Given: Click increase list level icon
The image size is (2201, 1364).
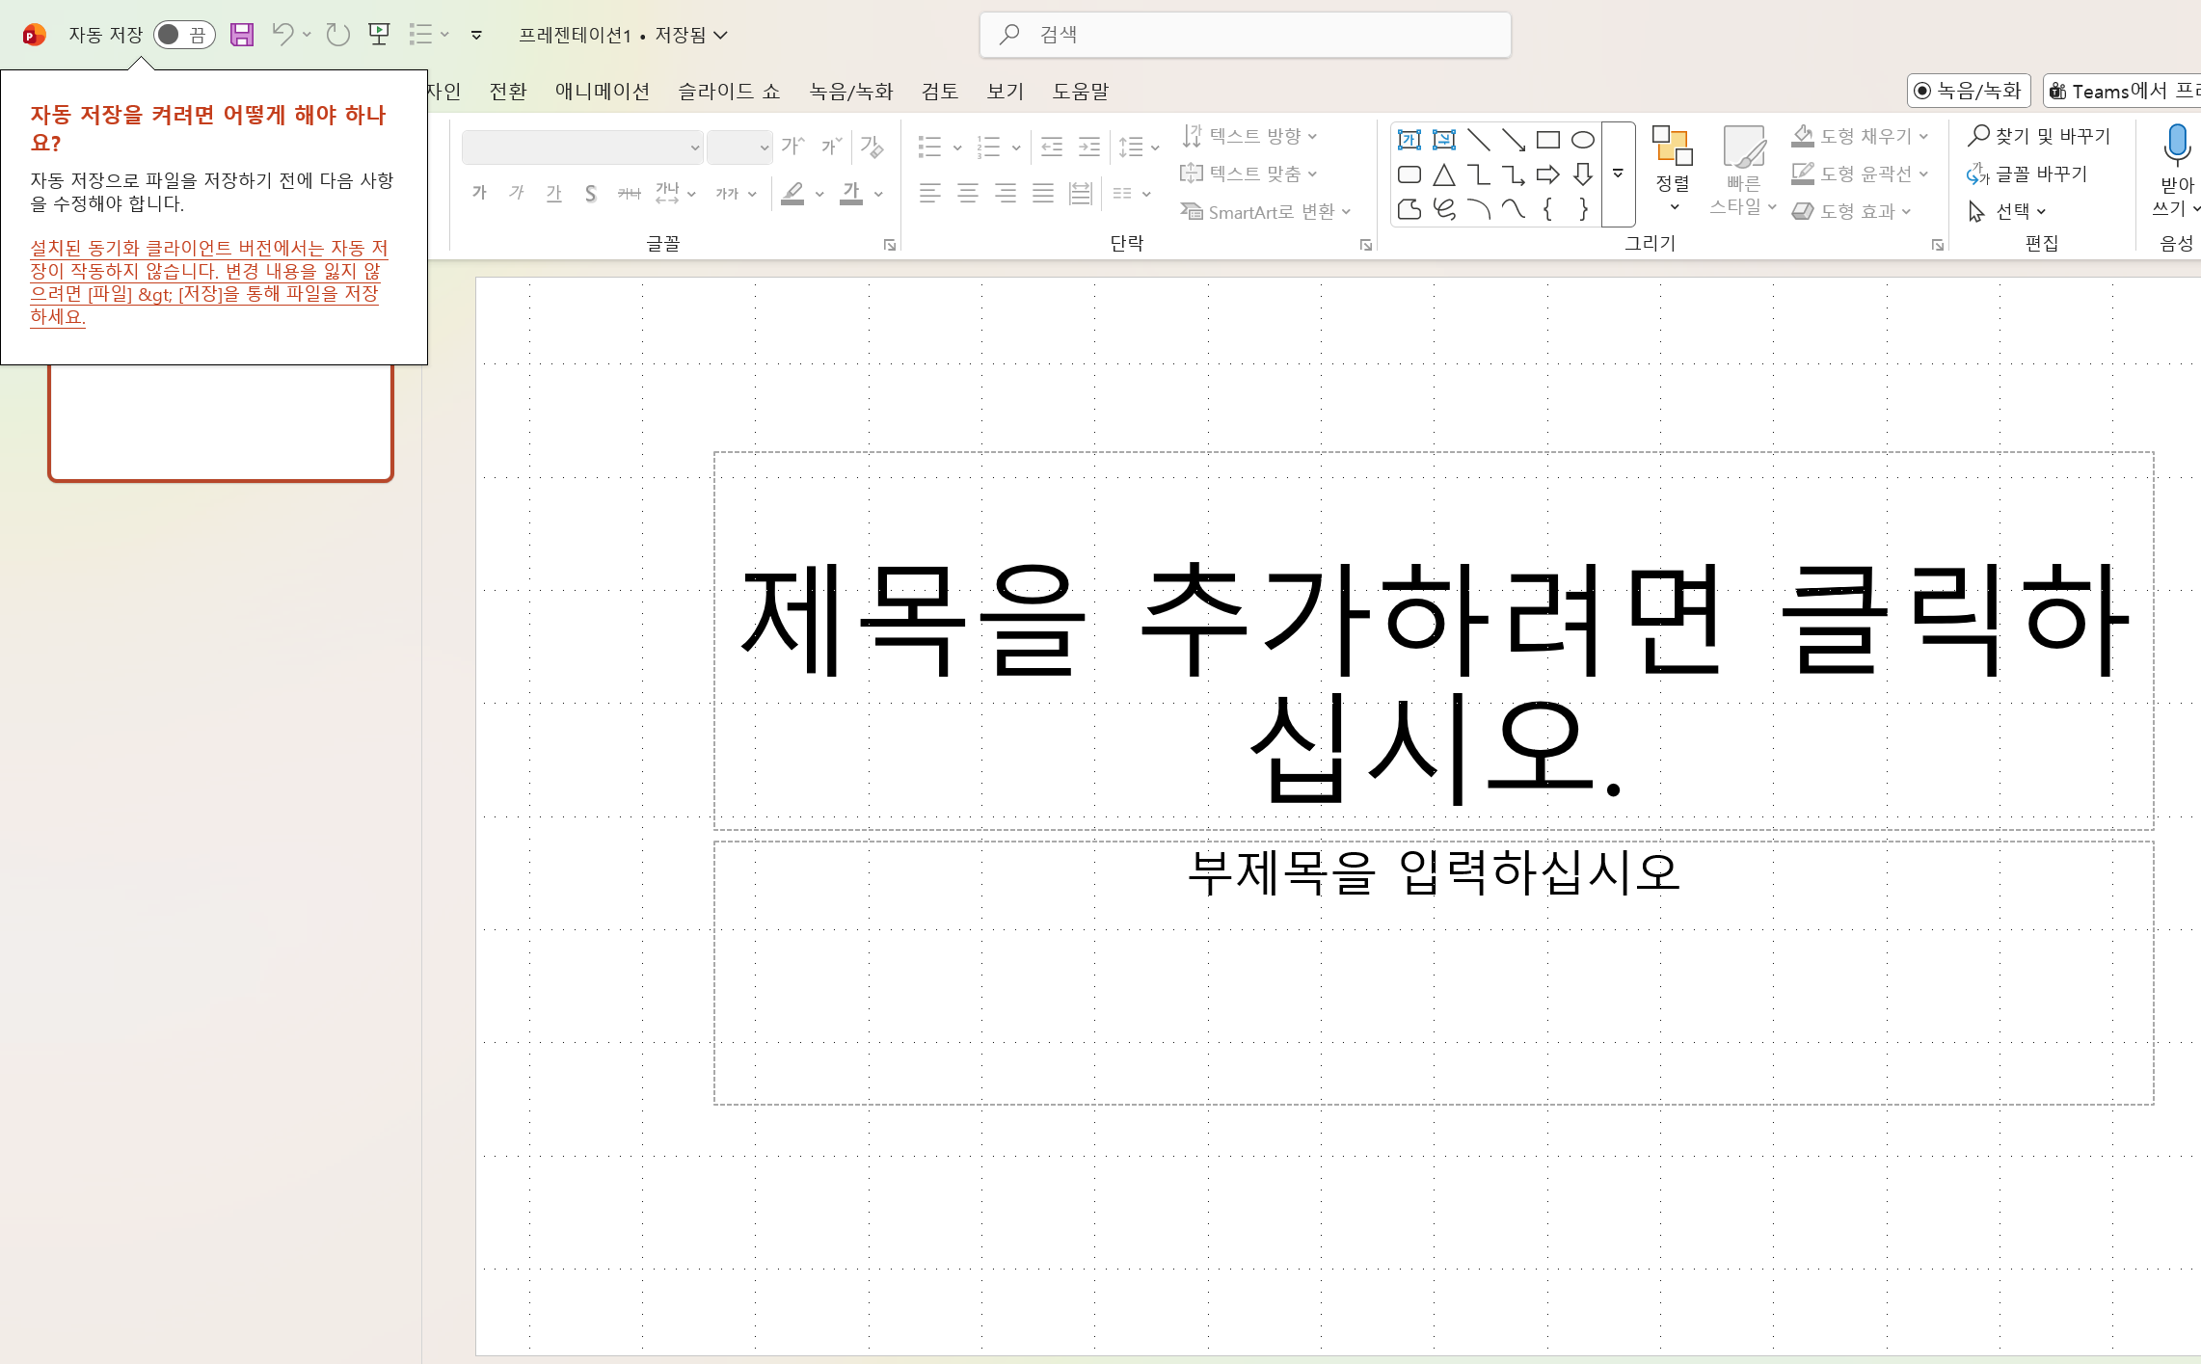Looking at the screenshot, I should point(1089,147).
